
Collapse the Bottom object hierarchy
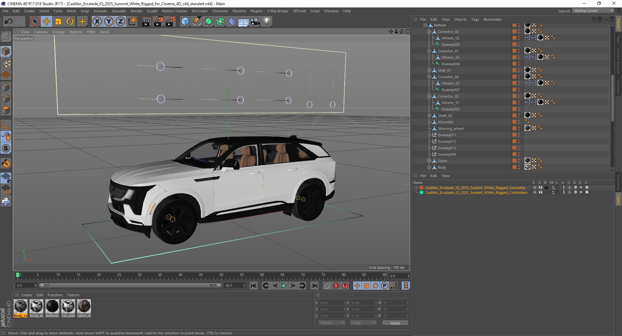pyautogui.click(x=425, y=25)
